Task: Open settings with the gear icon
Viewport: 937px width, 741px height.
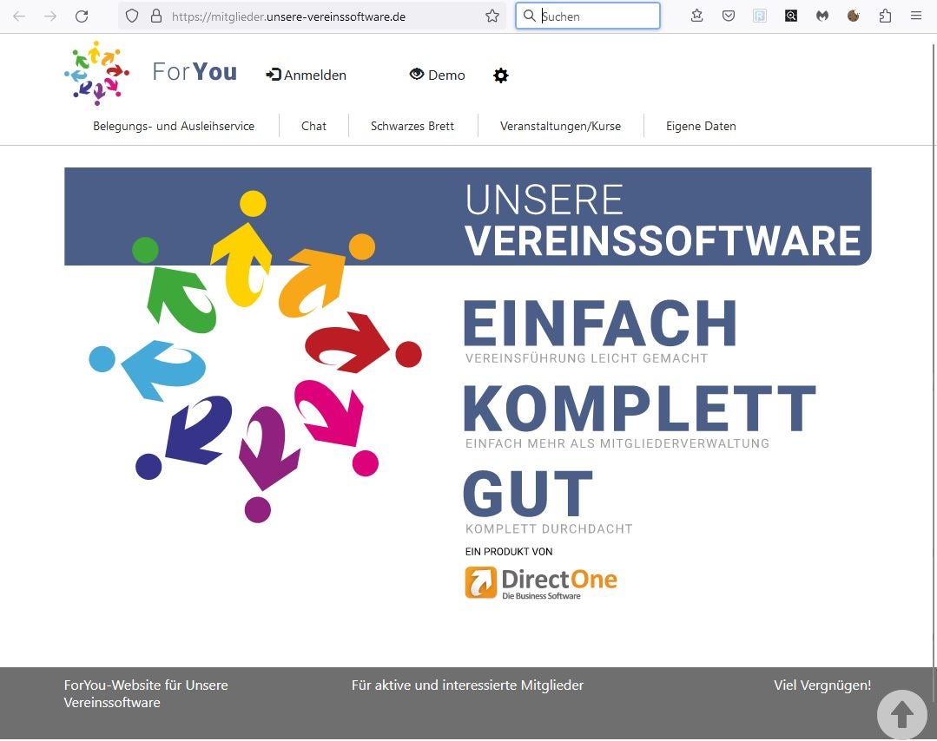Action: [501, 75]
